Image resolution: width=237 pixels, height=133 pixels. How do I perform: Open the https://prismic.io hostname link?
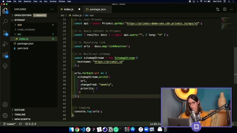point(108,62)
